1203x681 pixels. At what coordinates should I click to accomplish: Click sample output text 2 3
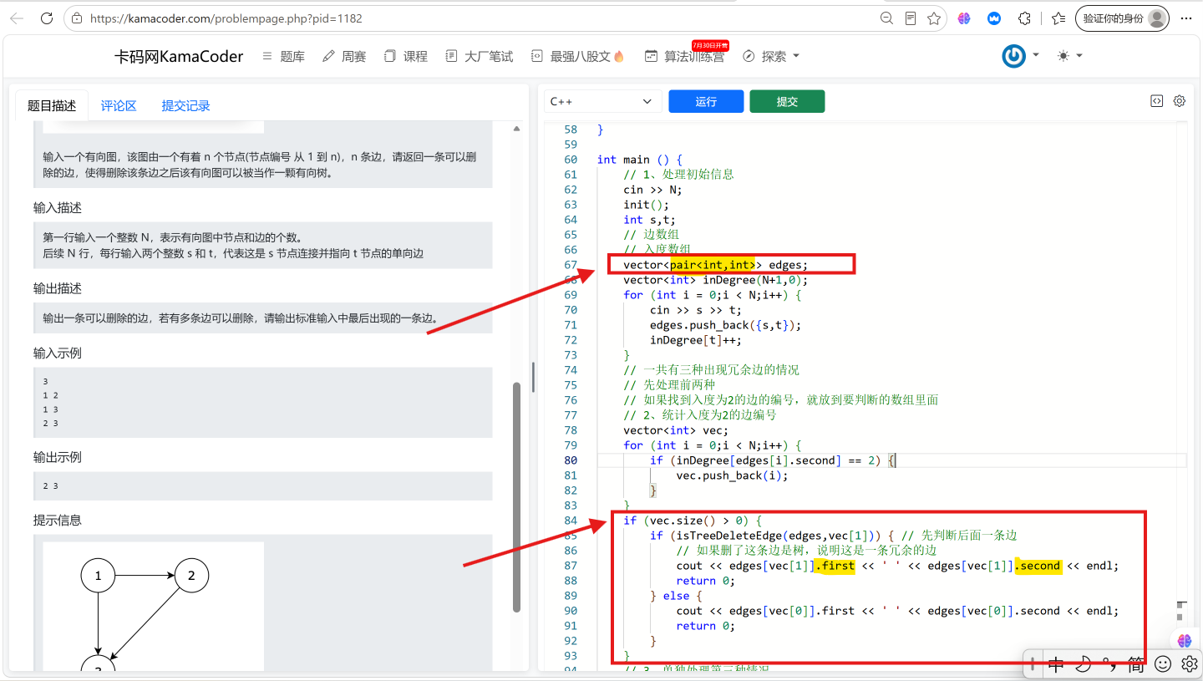[50, 486]
